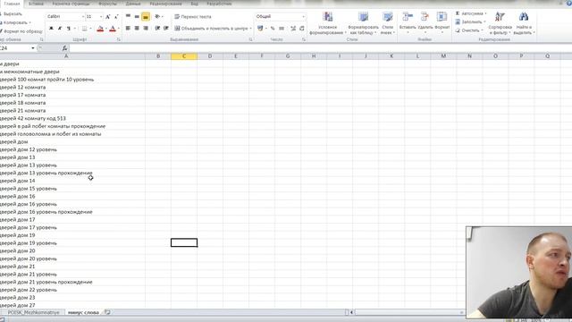
Task: Decrease font size with the smaller A icon
Action: [x=116, y=17]
